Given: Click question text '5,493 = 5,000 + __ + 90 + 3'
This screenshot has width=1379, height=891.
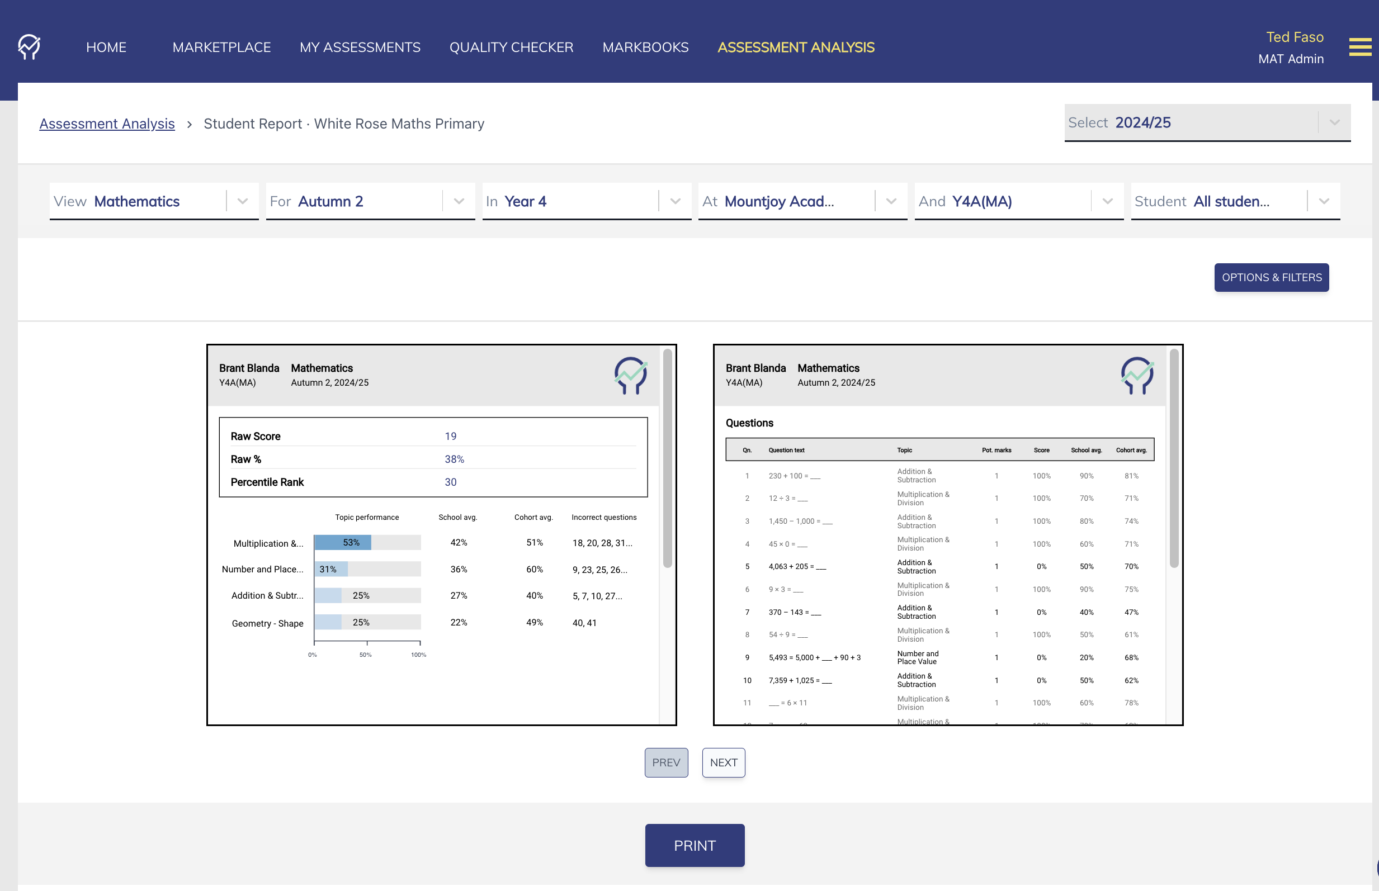Looking at the screenshot, I should (814, 658).
